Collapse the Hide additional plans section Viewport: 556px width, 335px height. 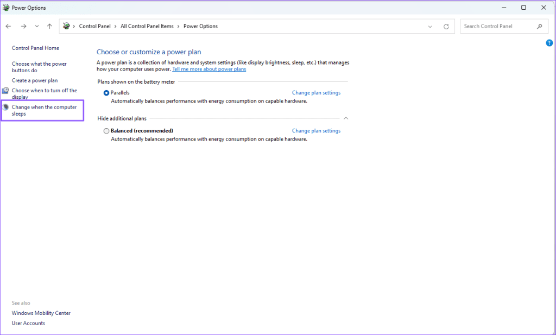[x=345, y=118]
